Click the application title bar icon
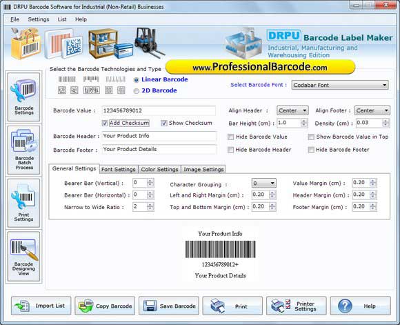This screenshot has height=325, width=400. tap(8, 7)
